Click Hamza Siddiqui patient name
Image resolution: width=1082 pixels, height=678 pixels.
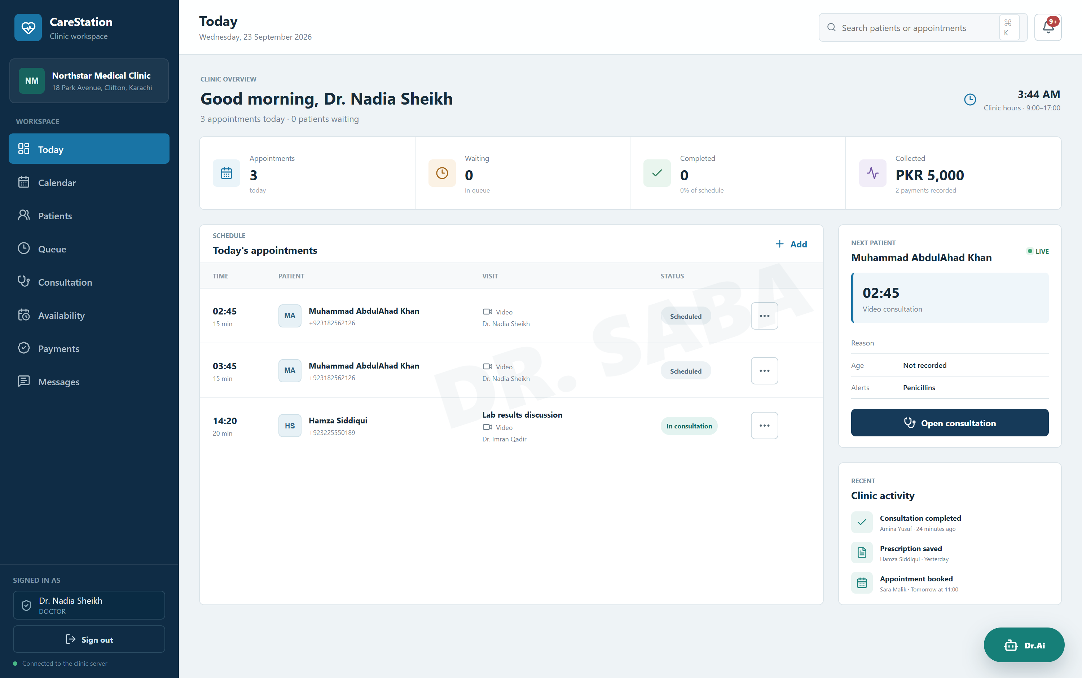click(338, 420)
